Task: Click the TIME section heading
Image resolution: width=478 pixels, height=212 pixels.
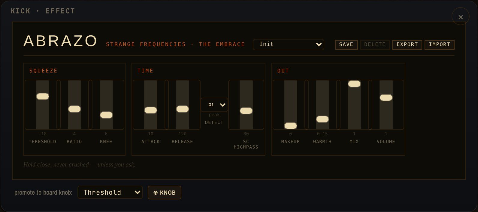Action: tap(145, 71)
